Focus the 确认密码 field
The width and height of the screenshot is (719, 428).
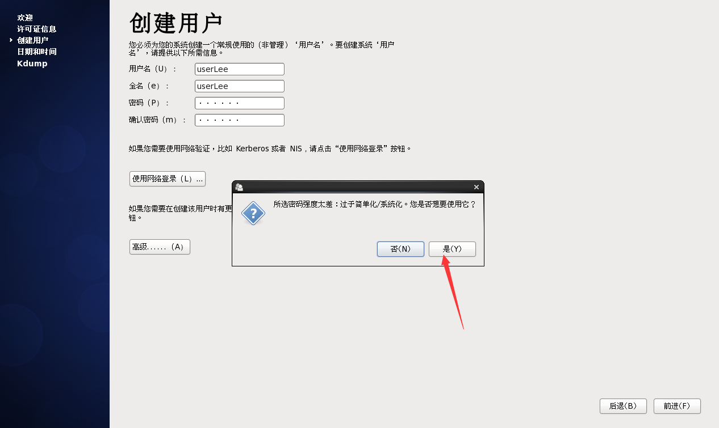coord(240,120)
